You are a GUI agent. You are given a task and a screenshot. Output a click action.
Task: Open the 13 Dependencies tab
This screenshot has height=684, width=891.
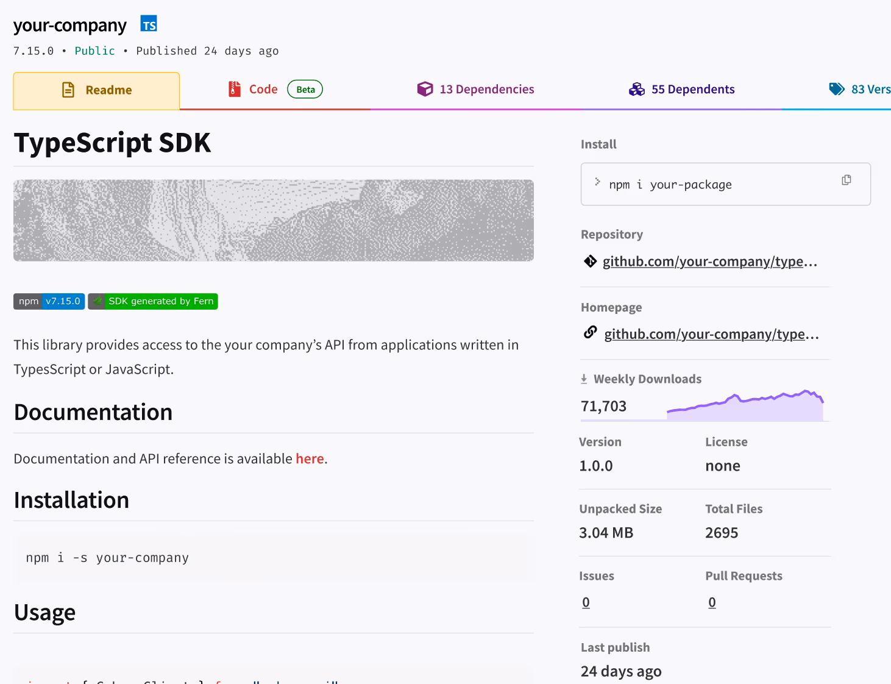(486, 90)
